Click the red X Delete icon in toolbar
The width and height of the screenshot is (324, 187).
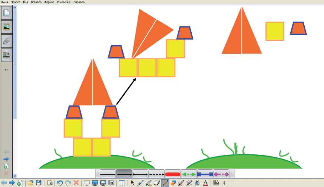pyautogui.click(x=76, y=183)
